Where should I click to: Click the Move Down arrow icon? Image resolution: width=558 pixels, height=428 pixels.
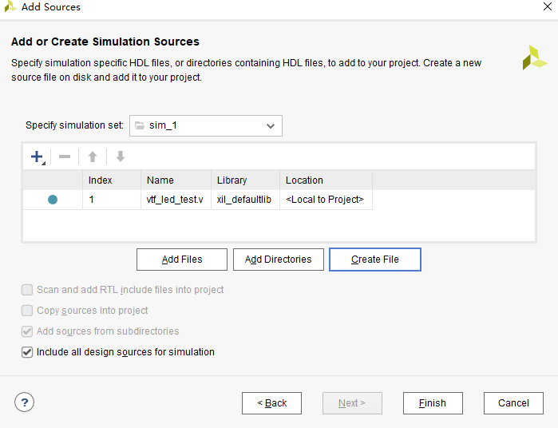(x=121, y=157)
